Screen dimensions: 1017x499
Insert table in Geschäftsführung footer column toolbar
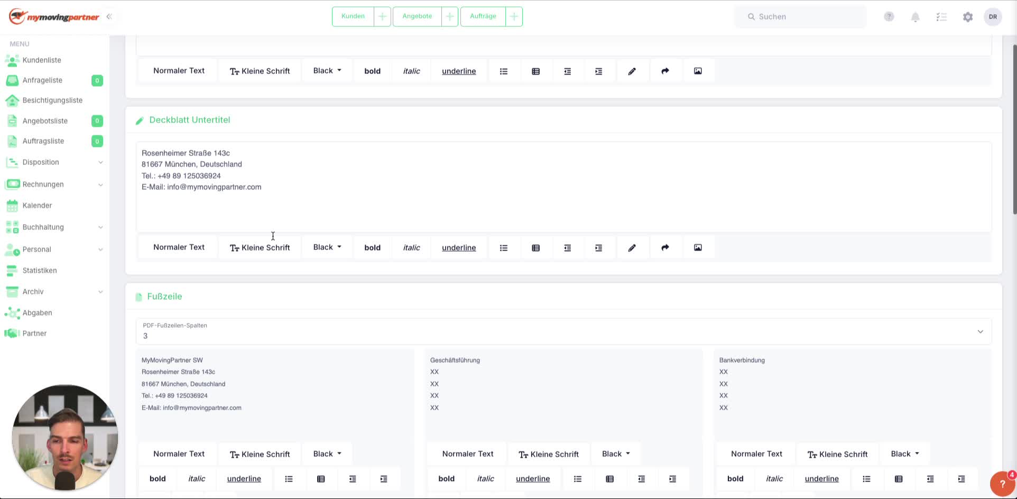click(x=610, y=479)
